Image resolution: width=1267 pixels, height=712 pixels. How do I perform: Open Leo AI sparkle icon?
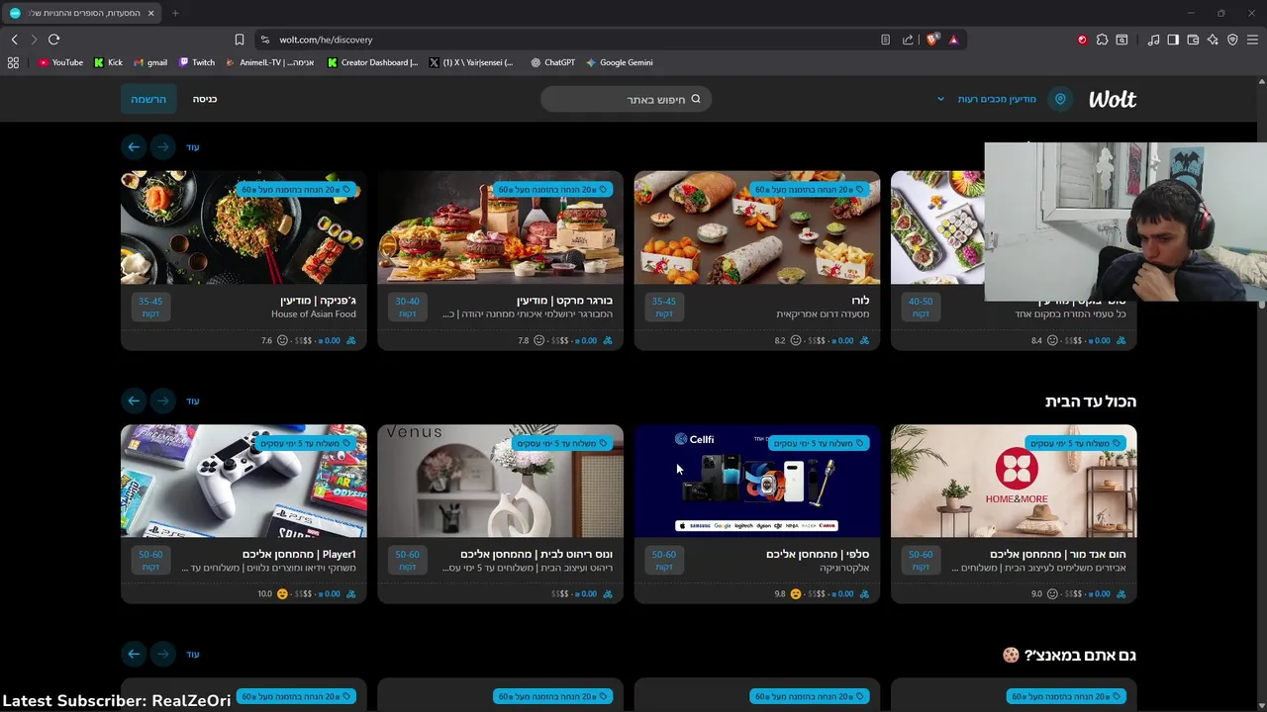[1213, 40]
